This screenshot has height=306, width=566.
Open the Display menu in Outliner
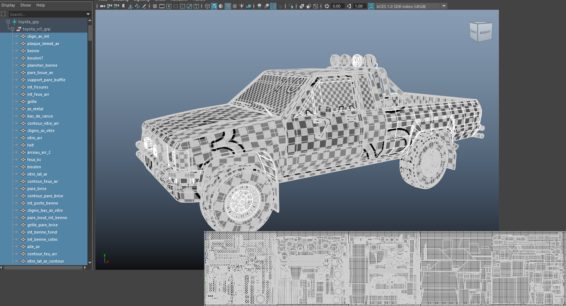coord(8,5)
